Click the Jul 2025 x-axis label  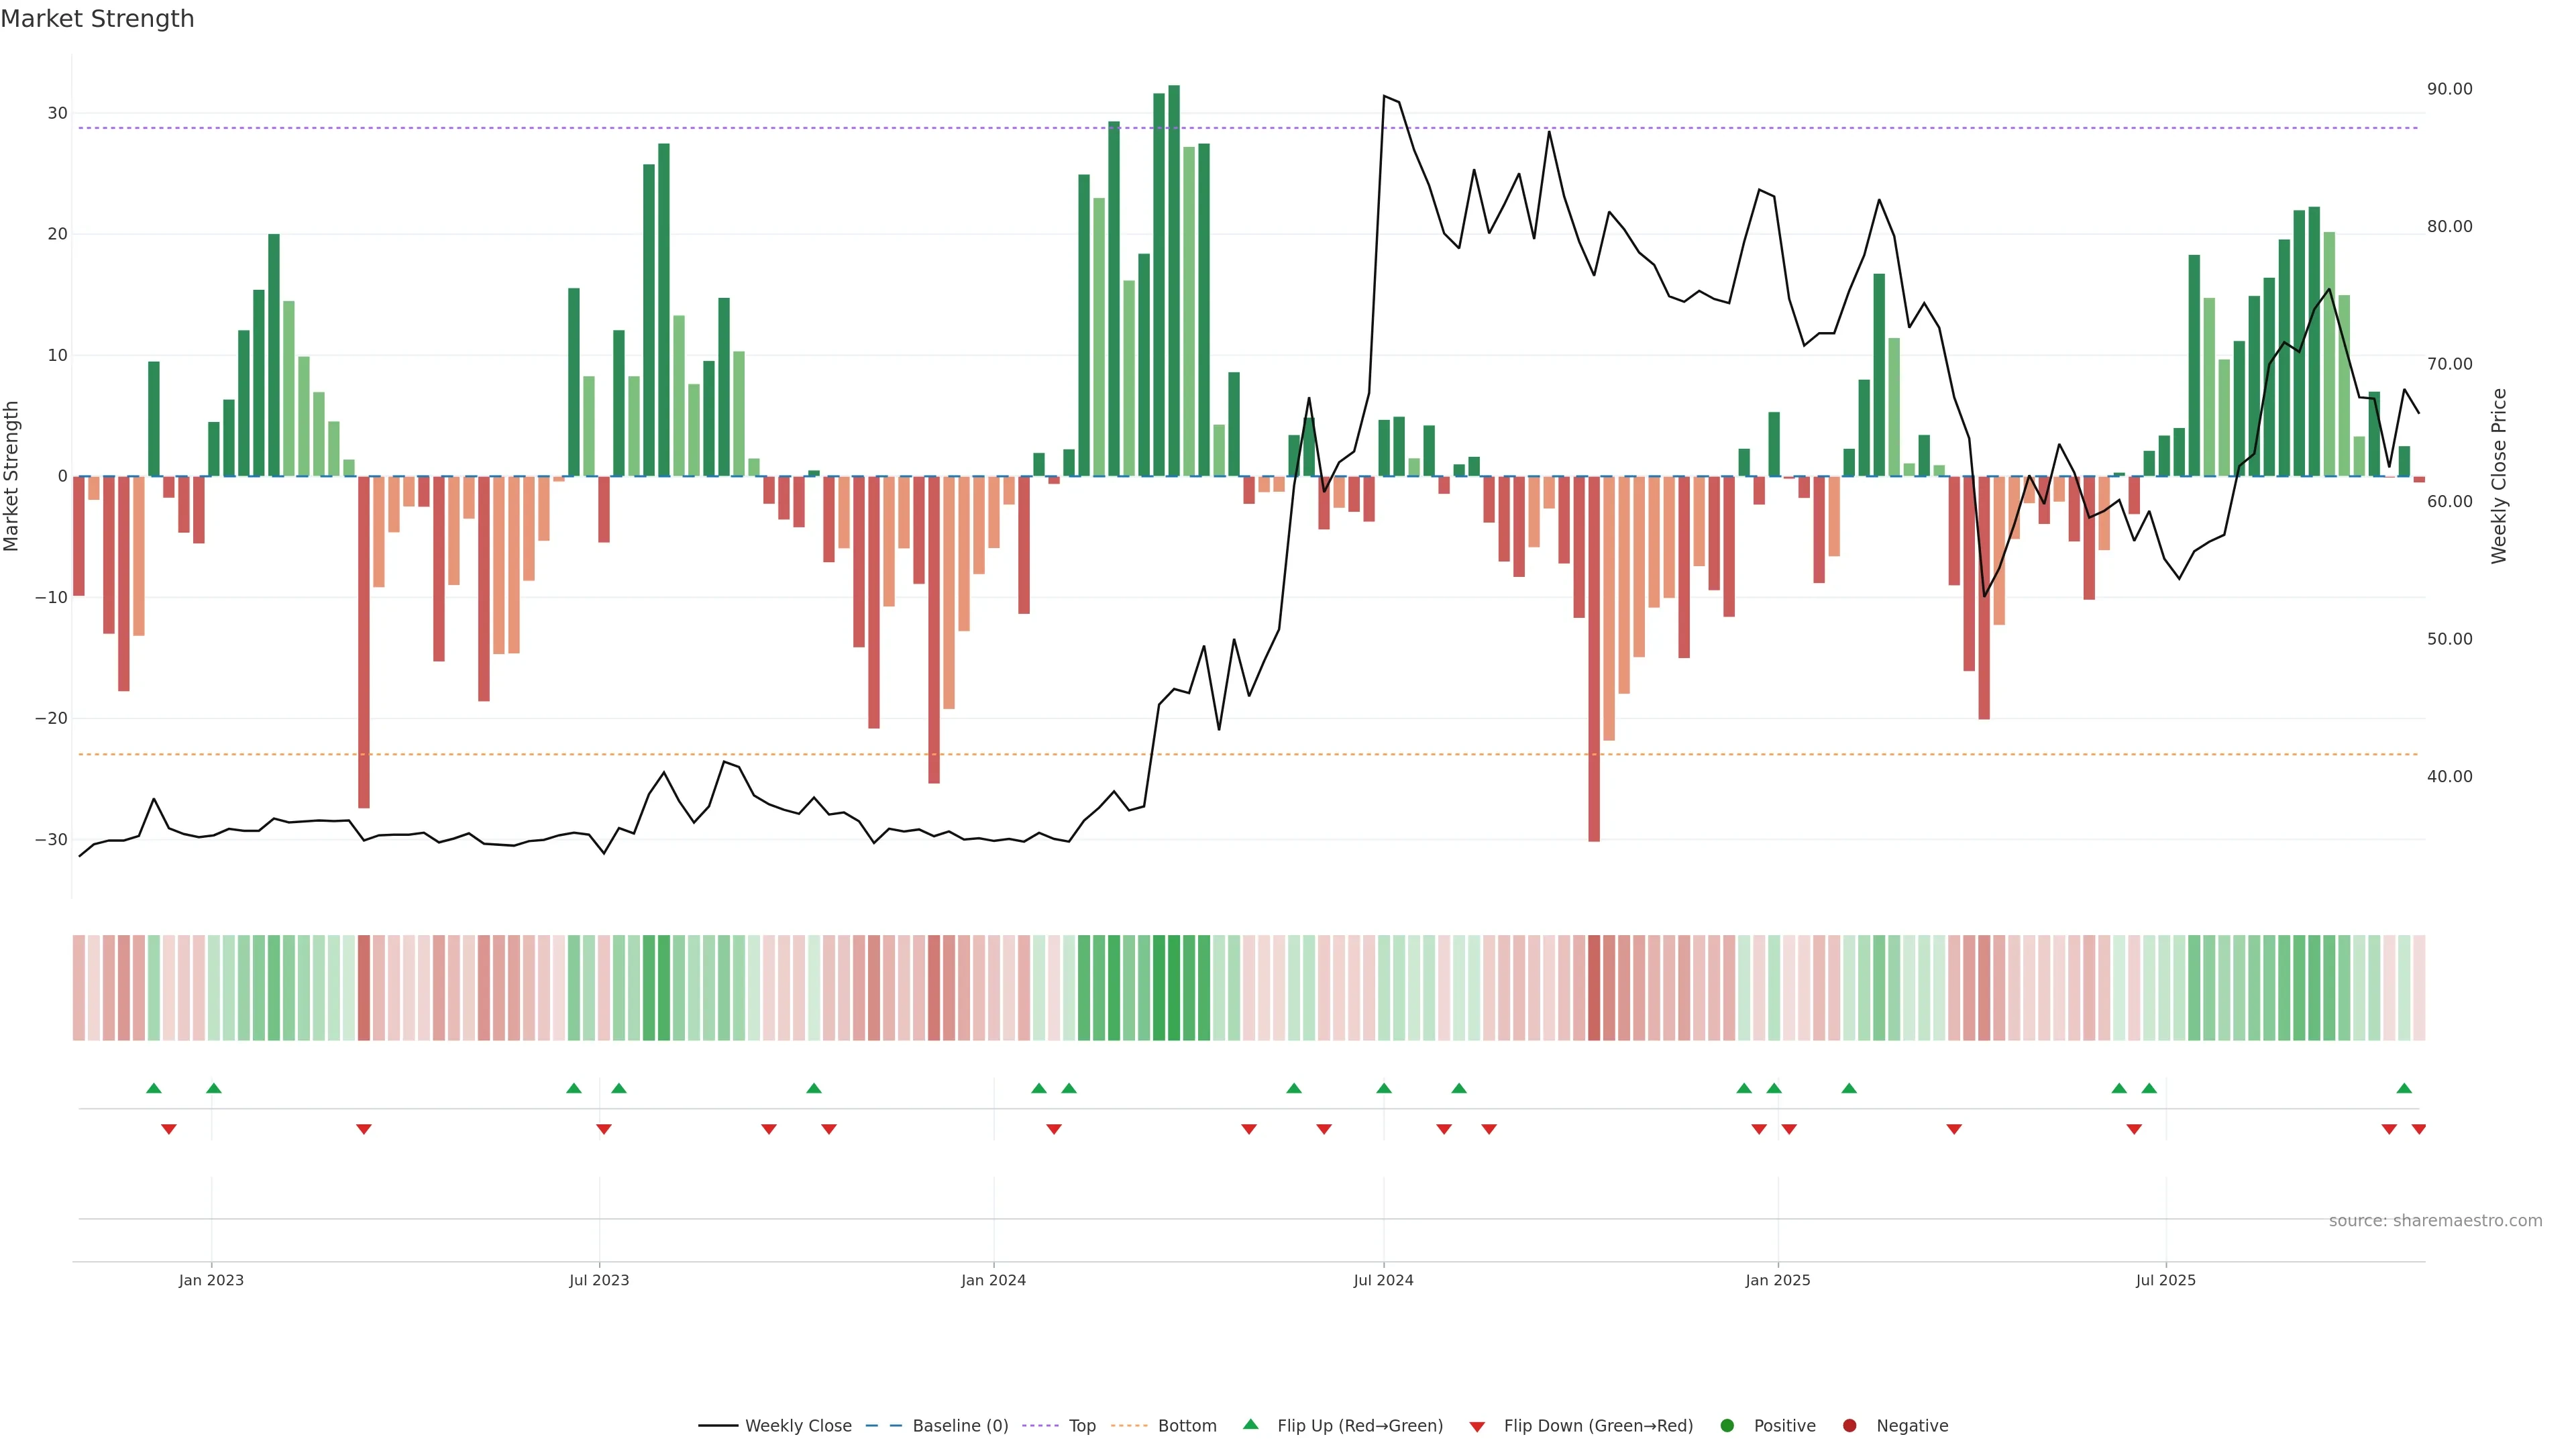point(2165,1280)
